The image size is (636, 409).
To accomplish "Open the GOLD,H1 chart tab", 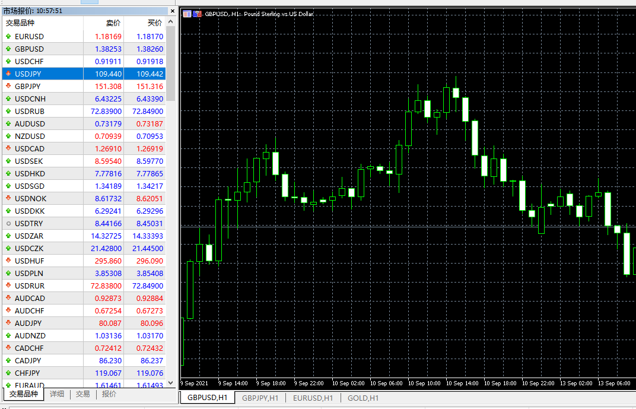I will pos(362,398).
